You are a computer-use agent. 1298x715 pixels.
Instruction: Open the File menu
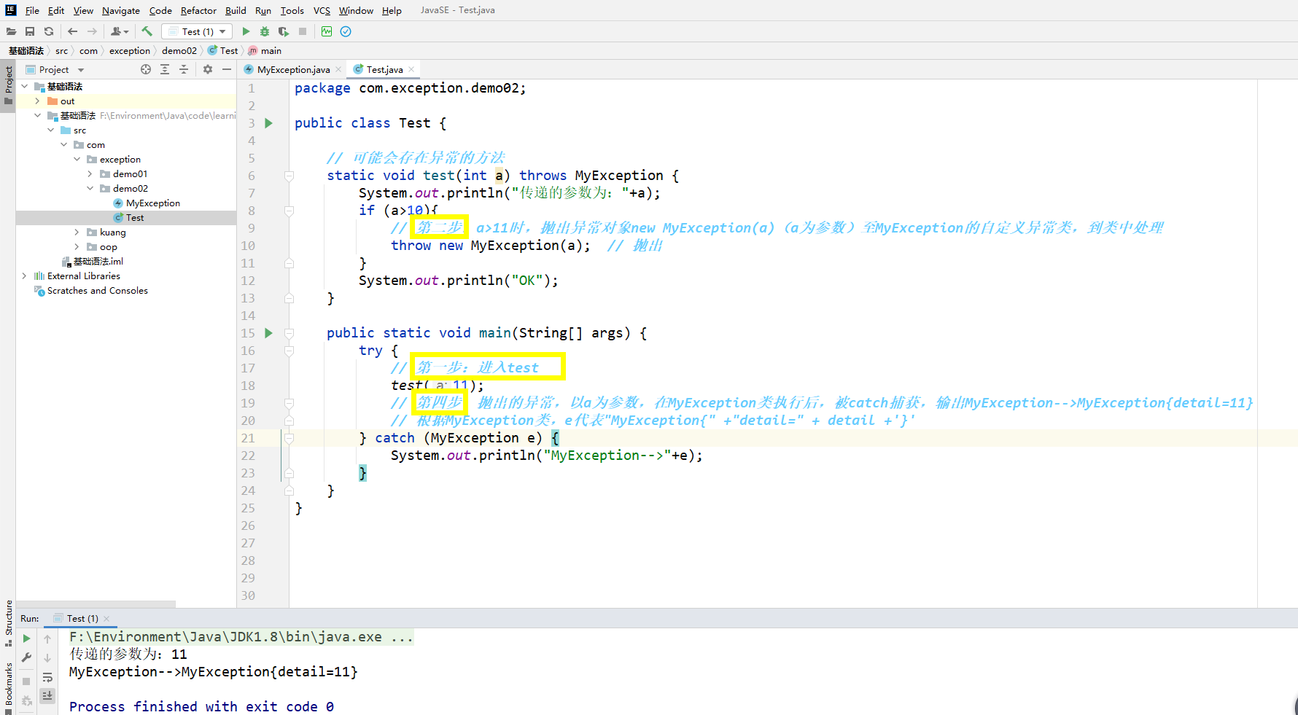32,10
